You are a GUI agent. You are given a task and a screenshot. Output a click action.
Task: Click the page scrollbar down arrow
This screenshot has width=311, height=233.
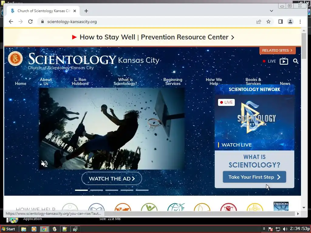(304, 208)
